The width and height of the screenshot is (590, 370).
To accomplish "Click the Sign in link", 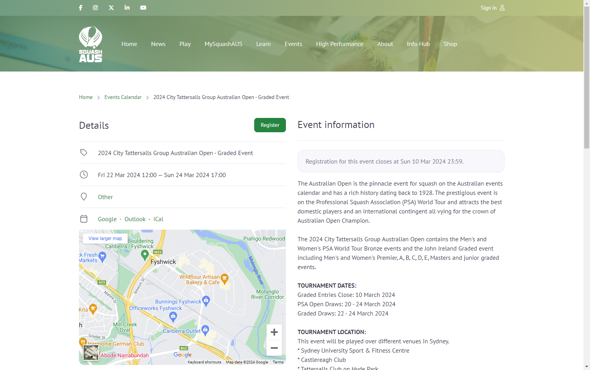I will pyautogui.click(x=489, y=8).
